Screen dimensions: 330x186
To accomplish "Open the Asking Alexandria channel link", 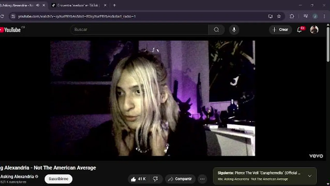I will tap(17, 177).
